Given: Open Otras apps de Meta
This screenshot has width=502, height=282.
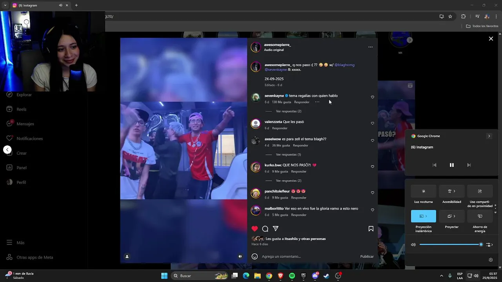Looking at the screenshot, I should click(x=30, y=257).
